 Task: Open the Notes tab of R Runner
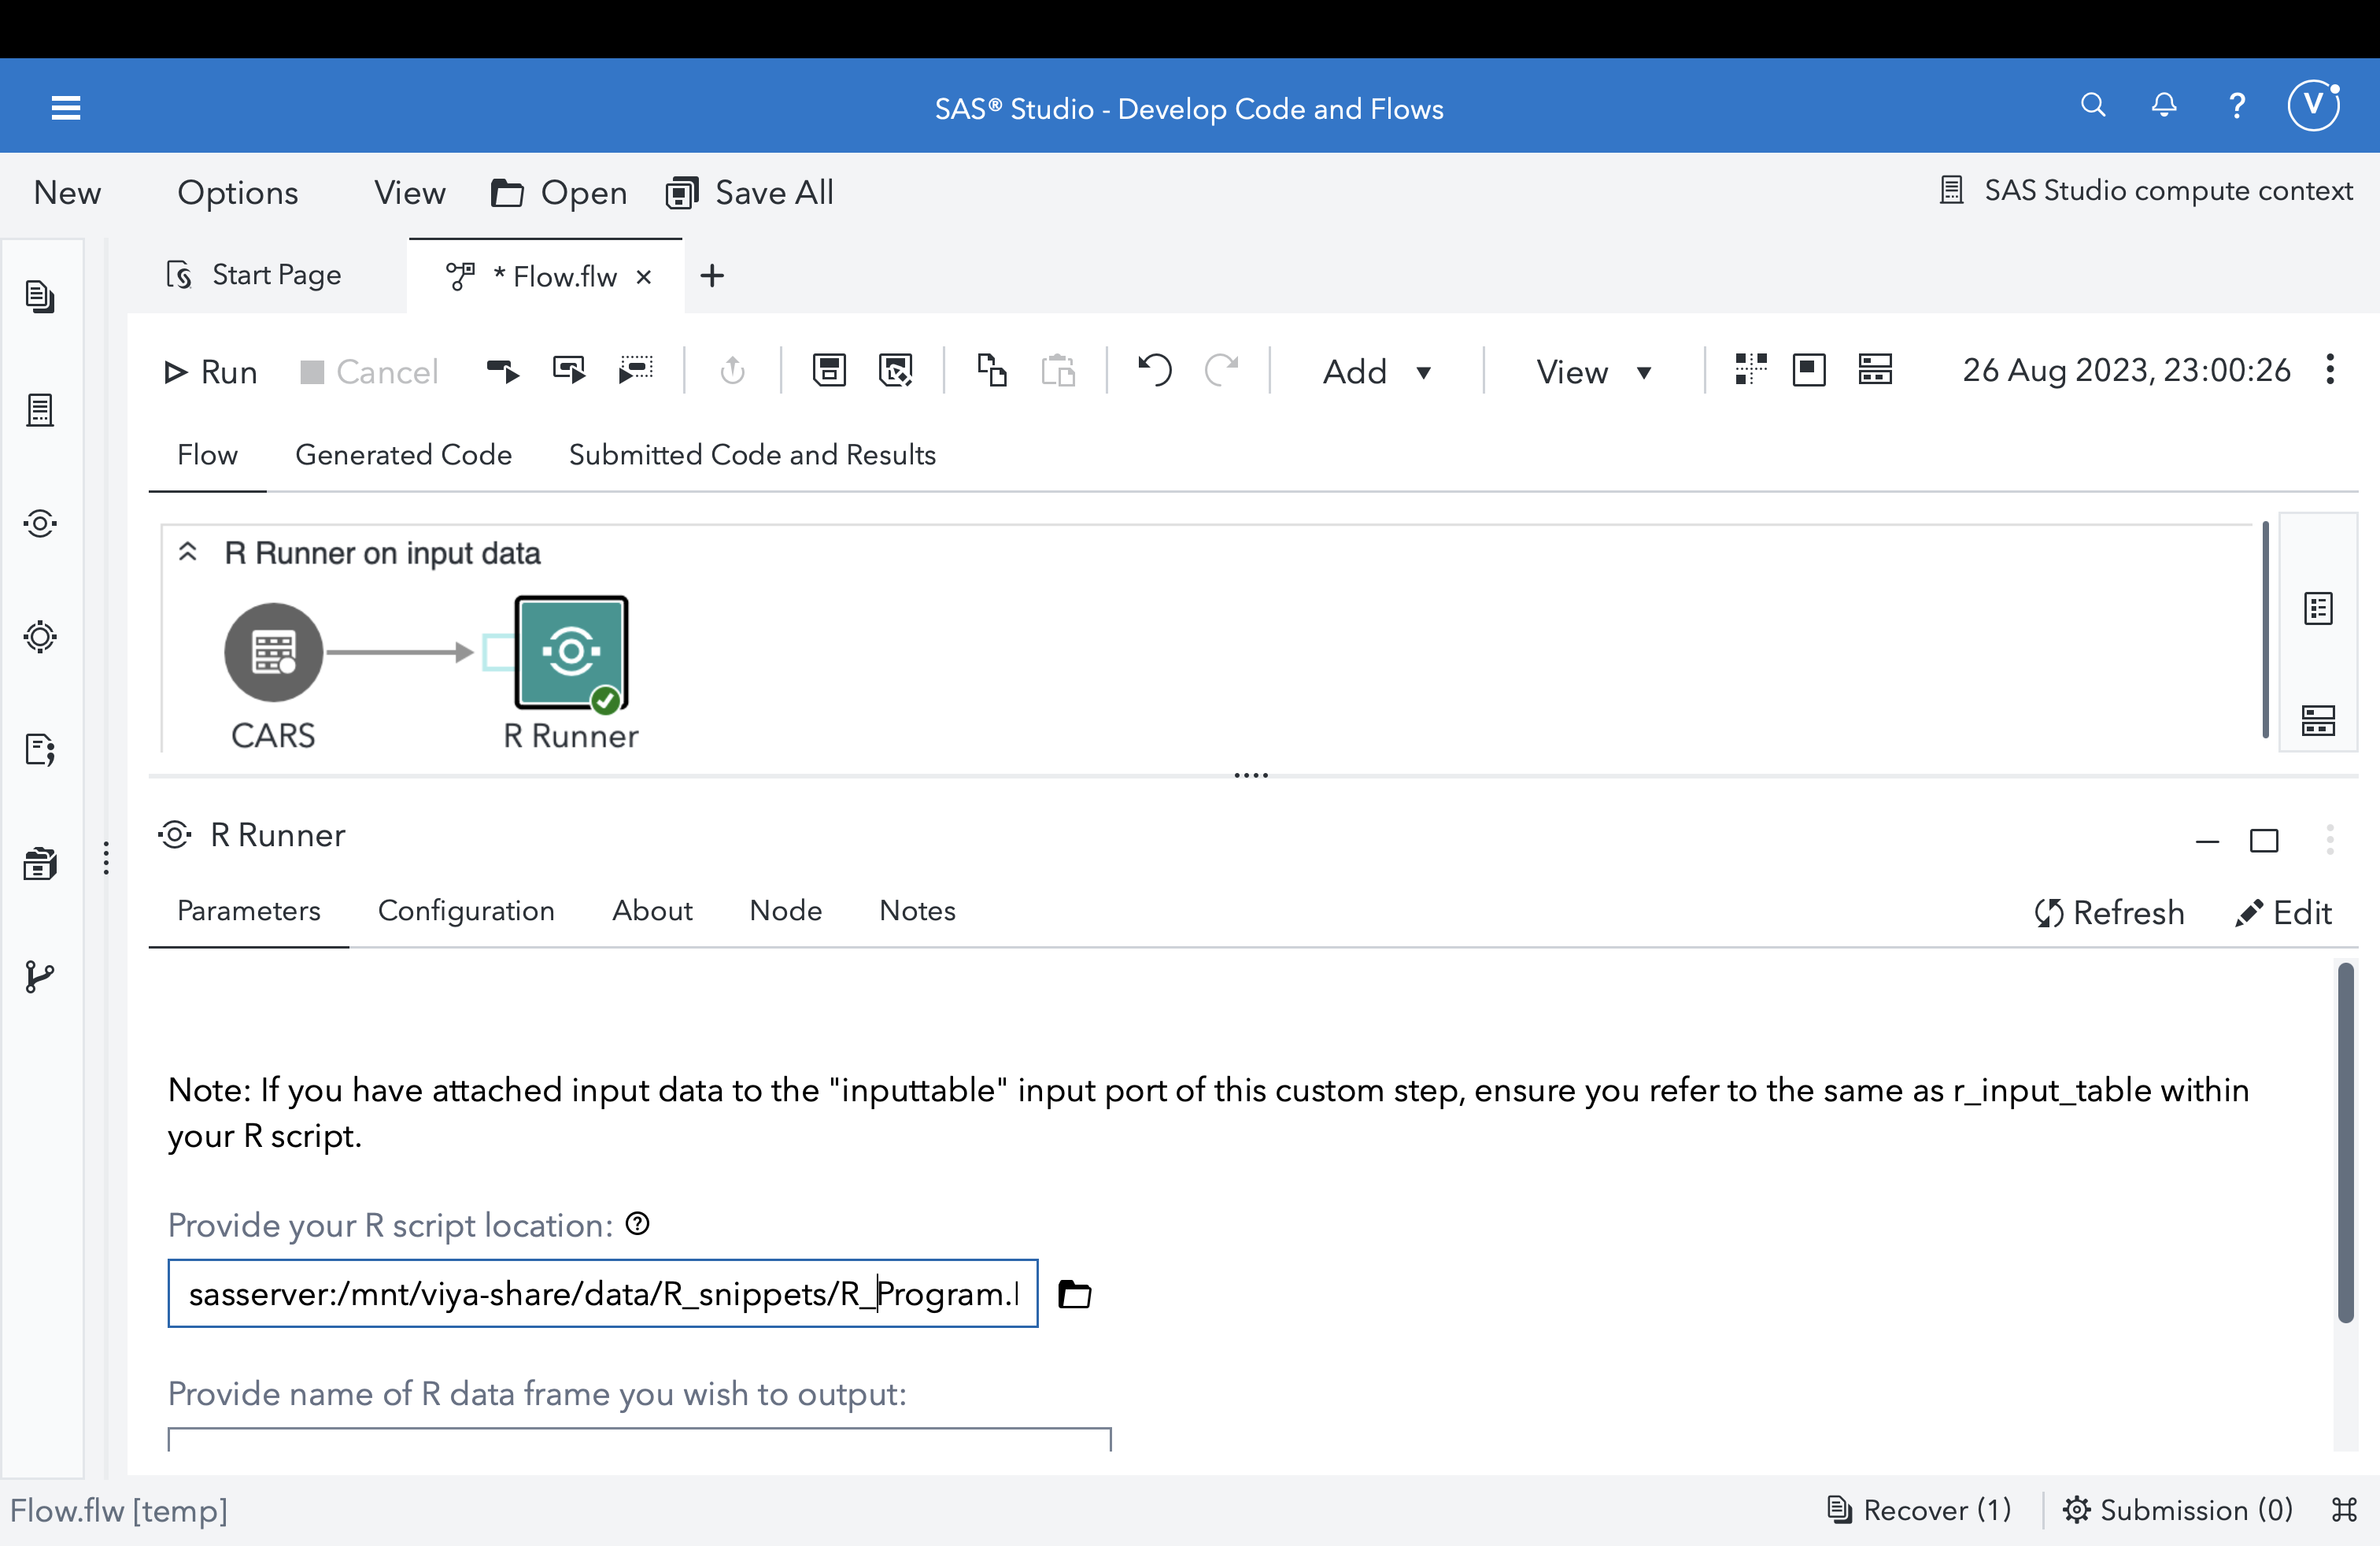pos(917,910)
